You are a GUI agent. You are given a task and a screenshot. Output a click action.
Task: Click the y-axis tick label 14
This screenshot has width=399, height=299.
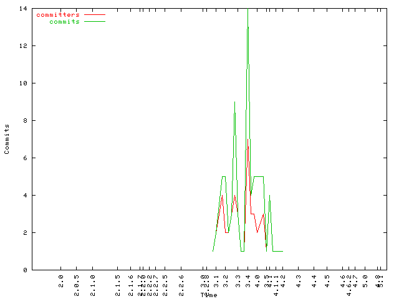click(22, 9)
